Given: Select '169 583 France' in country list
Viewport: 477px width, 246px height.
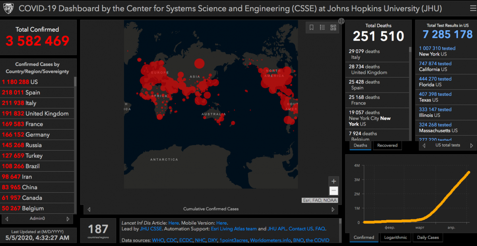Looking at the screenshot, I should (x=37, y=124).
